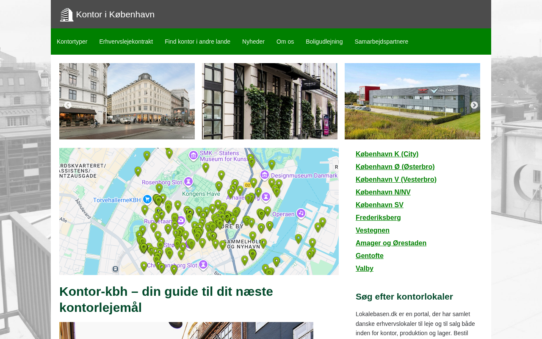Open the Kontortyper menu item

click(72, 42)
